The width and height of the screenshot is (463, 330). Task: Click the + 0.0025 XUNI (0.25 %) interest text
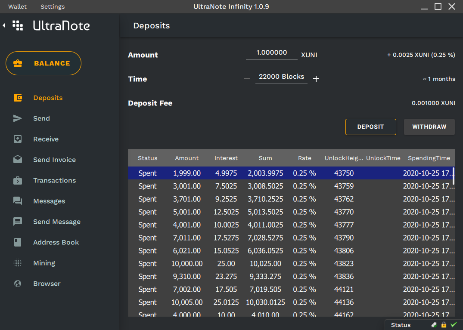[x=421, y=55]
